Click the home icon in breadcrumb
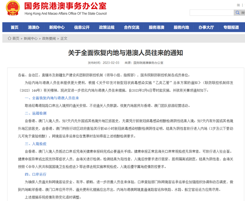 click(x=10, y=38)
